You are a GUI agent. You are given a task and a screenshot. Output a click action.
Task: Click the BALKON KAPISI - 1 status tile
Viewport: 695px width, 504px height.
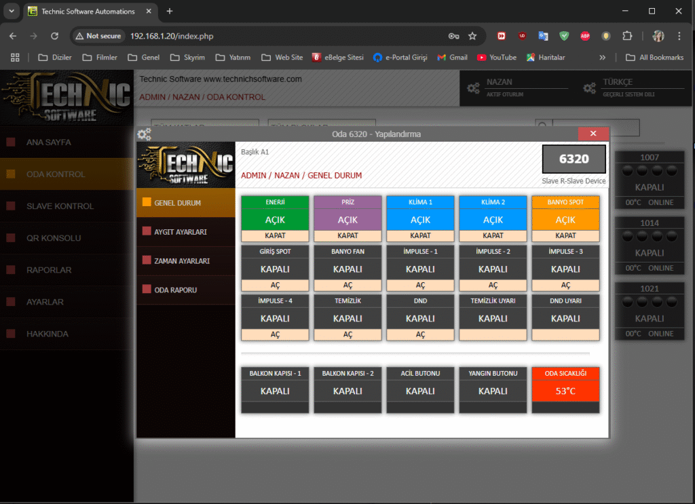pos(275,390)
